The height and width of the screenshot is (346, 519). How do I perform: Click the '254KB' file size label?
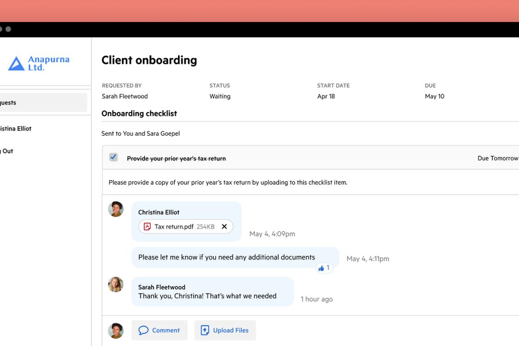[x=205, y=227]
